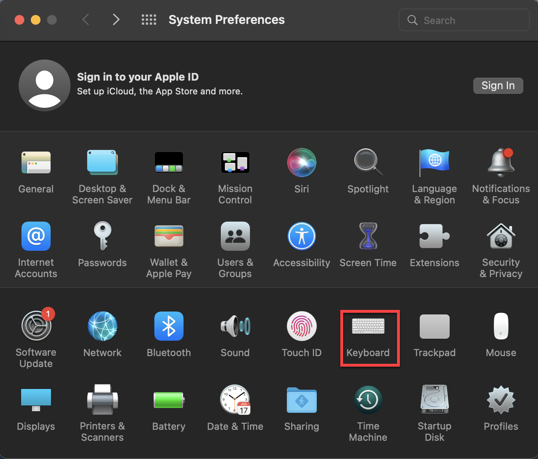
Task: Click 'Sign in to your Apple ID' text
Action: (x=138, y=77)
